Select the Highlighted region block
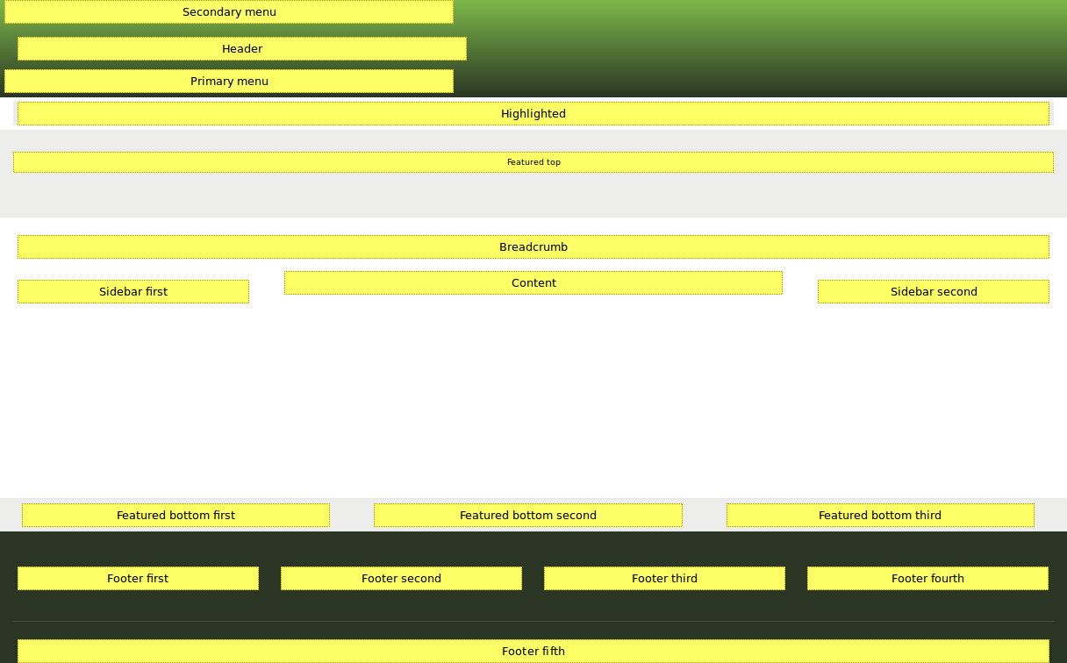Viewport: 1067px width, 663px height. click(x=533, y=114)
